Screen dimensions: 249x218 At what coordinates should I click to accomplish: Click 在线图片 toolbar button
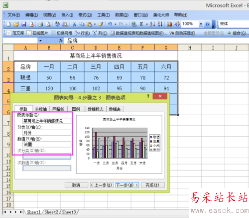37,33
